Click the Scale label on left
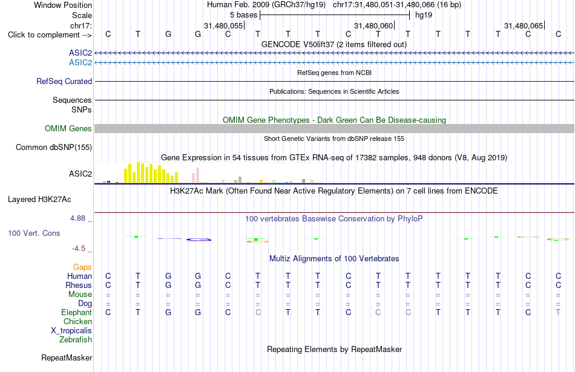575x372 pixels. (82, 15)
